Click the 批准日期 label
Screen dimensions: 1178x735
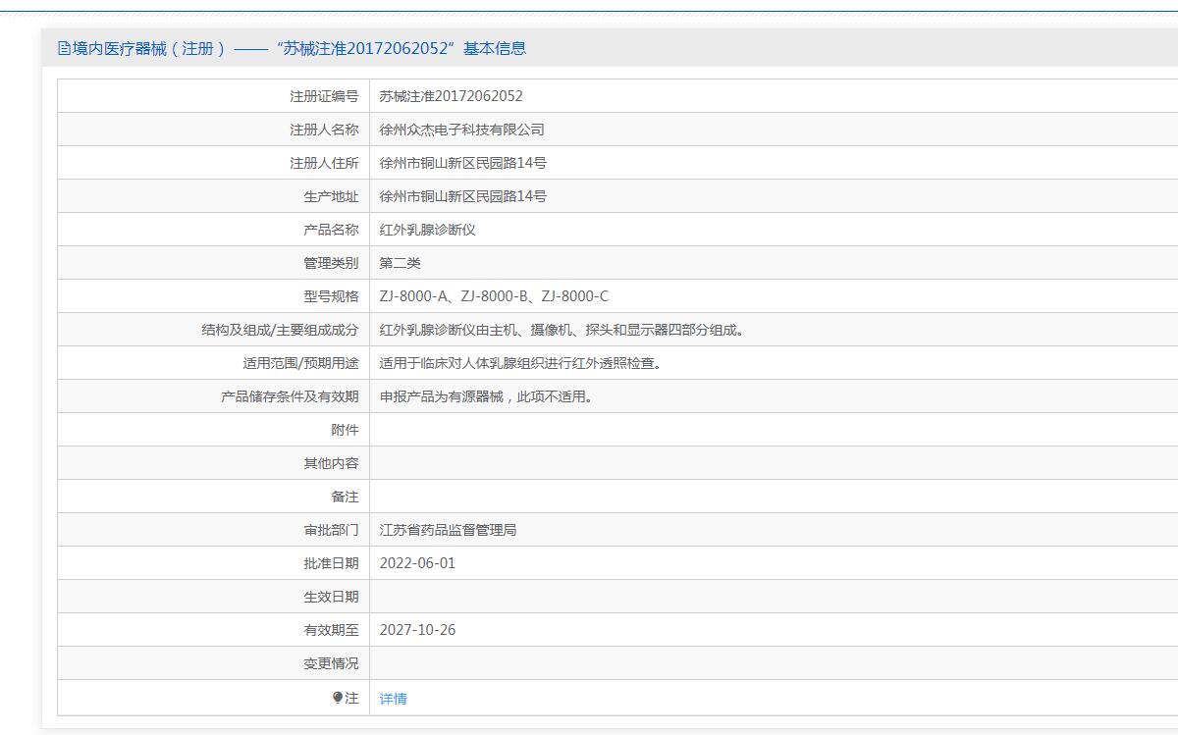(331, 563)
